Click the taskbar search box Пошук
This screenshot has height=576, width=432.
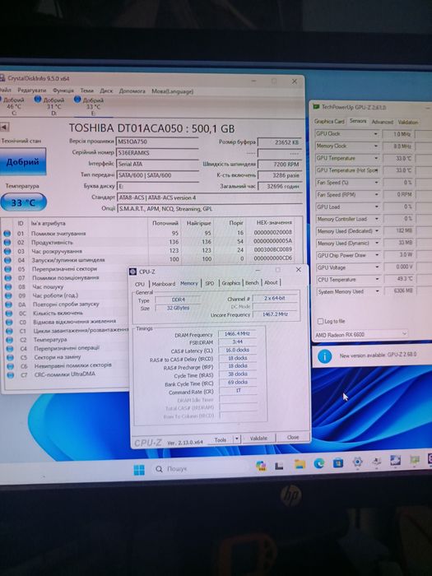[x=202, y=469]
